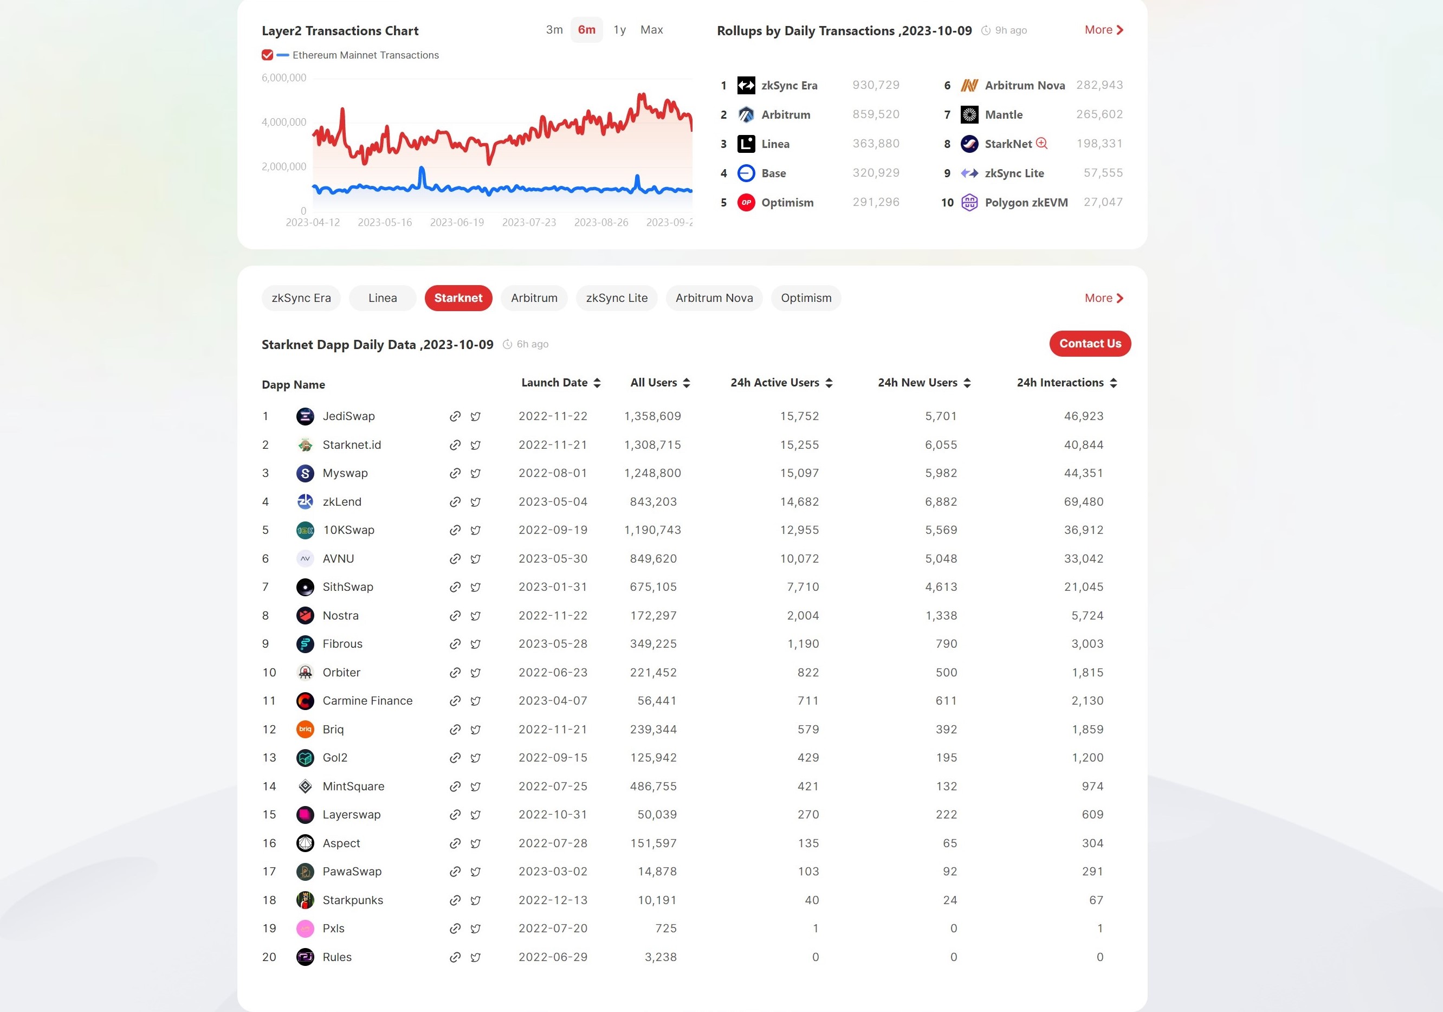Click the blue Ethereum Mainnet legend line
Viewport: 1443px width, 1012px height.
[283, 55]
